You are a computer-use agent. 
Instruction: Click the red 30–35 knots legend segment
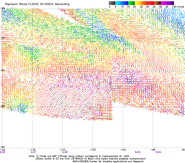coord(151,3)
